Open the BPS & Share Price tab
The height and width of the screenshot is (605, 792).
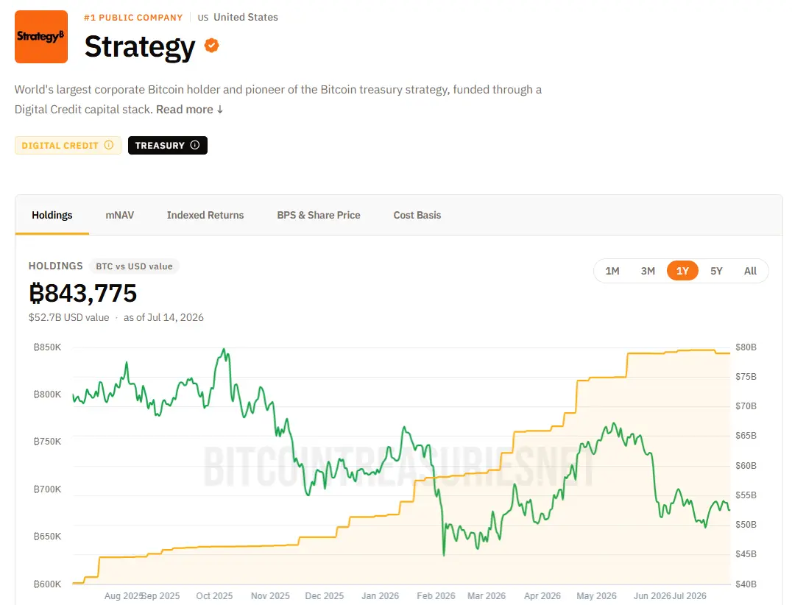[x=319, y=215]
